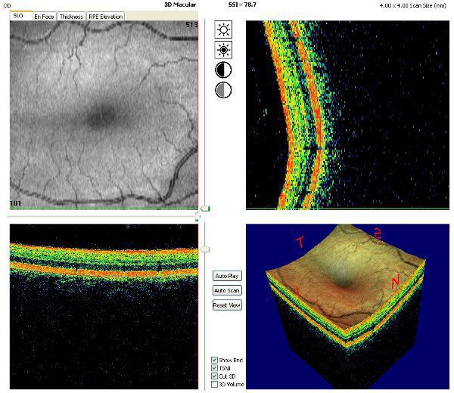Click the Reset View button

point(227,305)
